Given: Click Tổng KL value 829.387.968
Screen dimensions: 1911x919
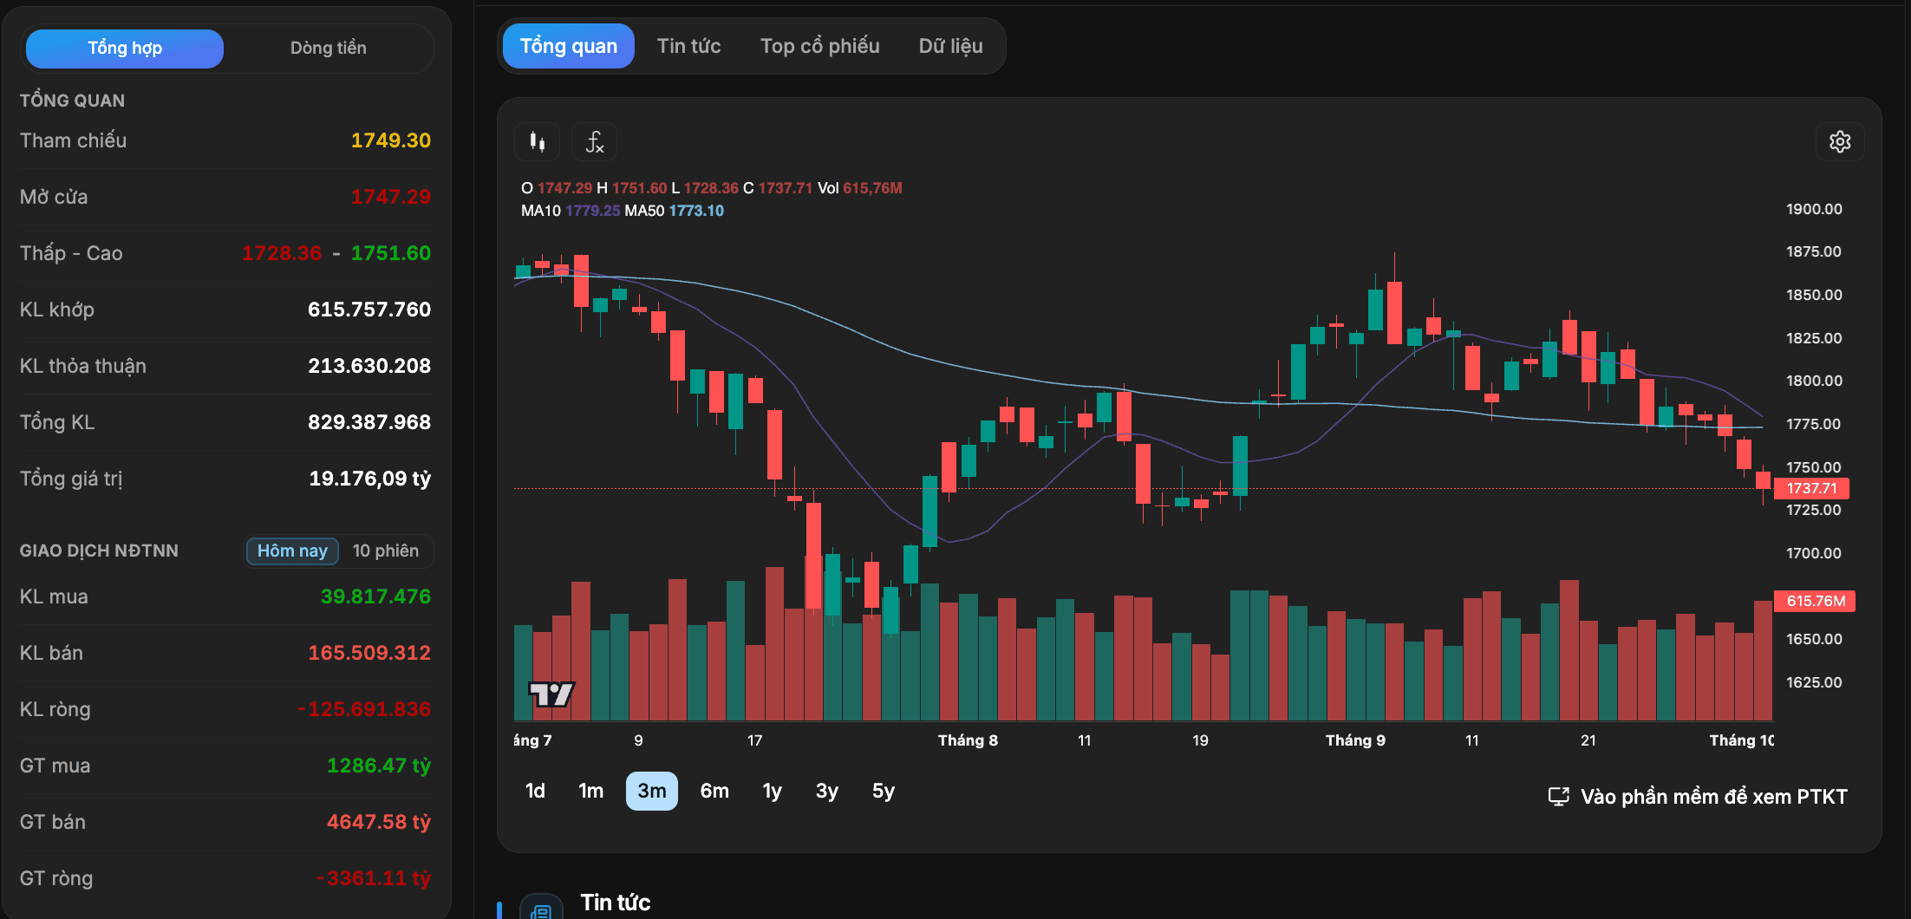Looking at the screenshot, I should pos(369,422).
